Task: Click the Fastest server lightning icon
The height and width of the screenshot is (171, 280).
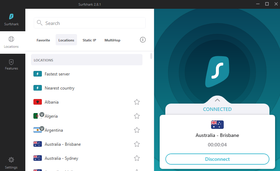Action: point(38,74)
